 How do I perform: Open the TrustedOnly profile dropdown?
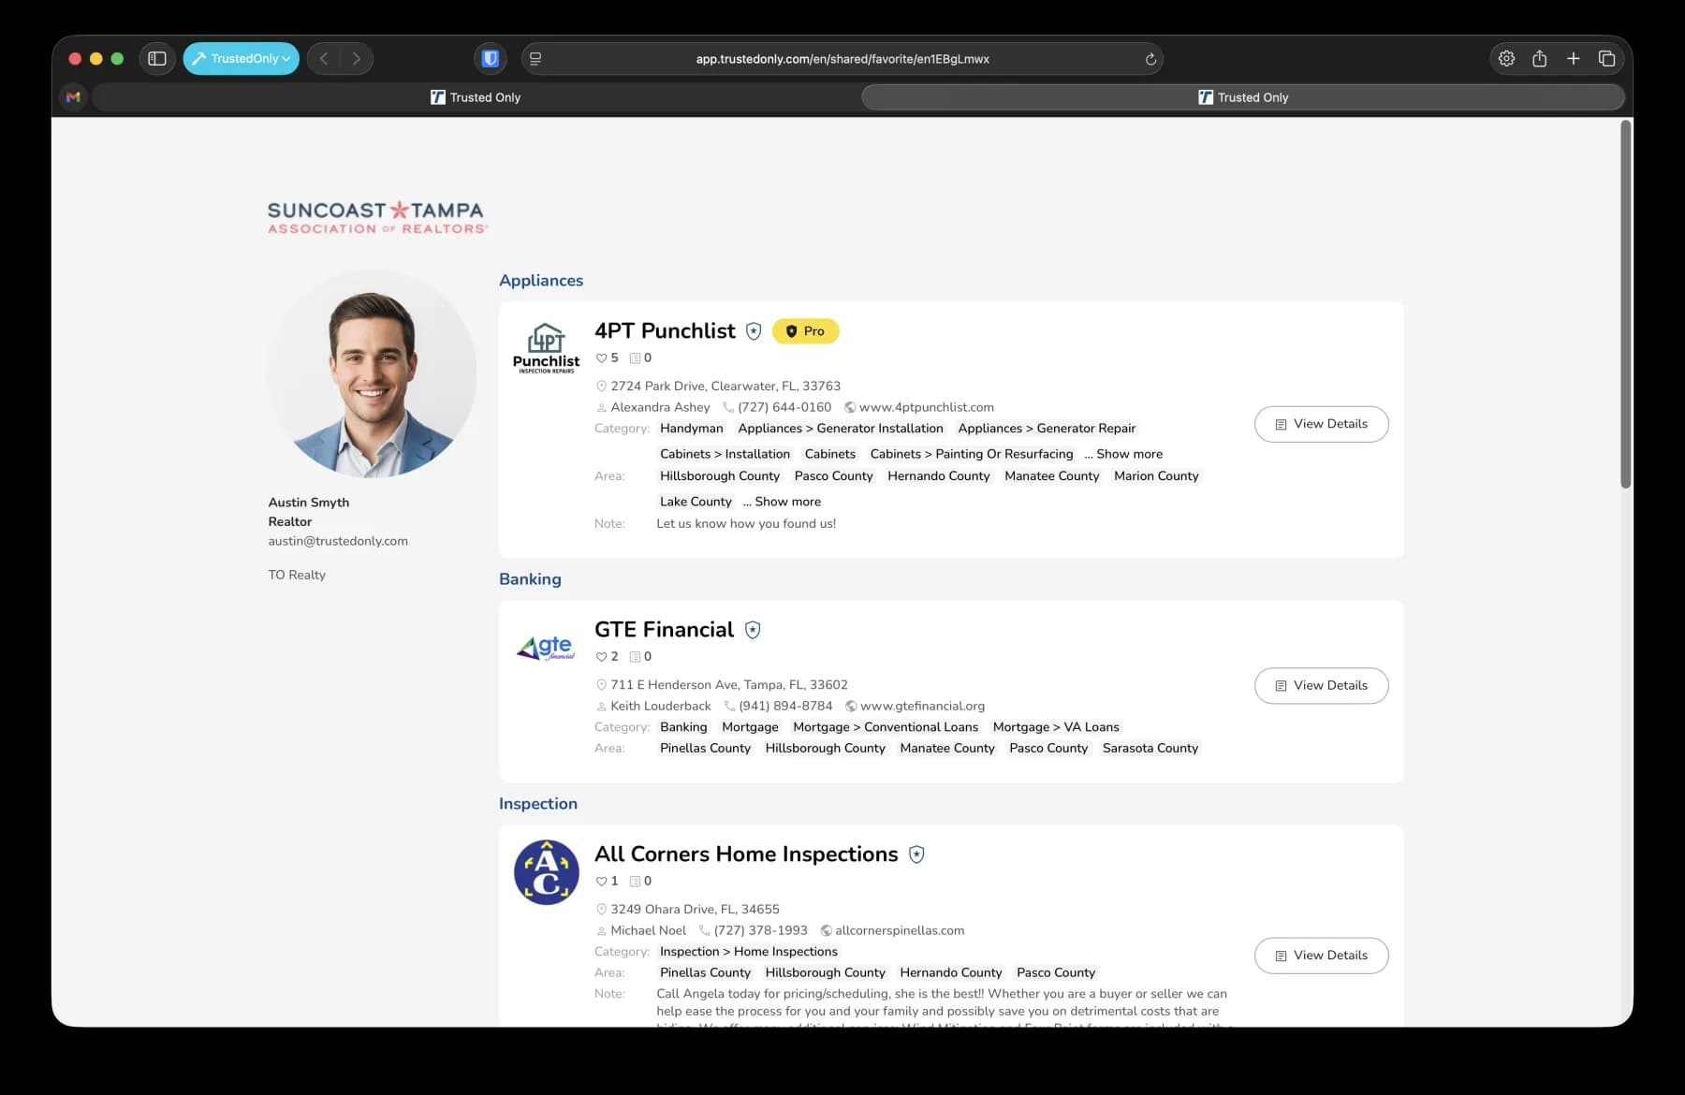point(242,58)
